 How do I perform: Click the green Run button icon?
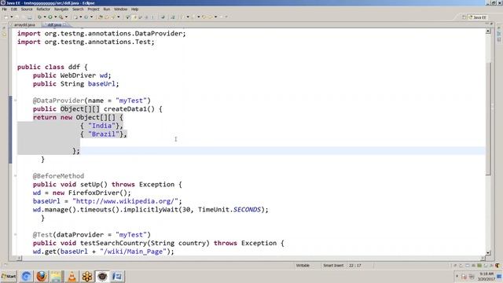(50, 17)
